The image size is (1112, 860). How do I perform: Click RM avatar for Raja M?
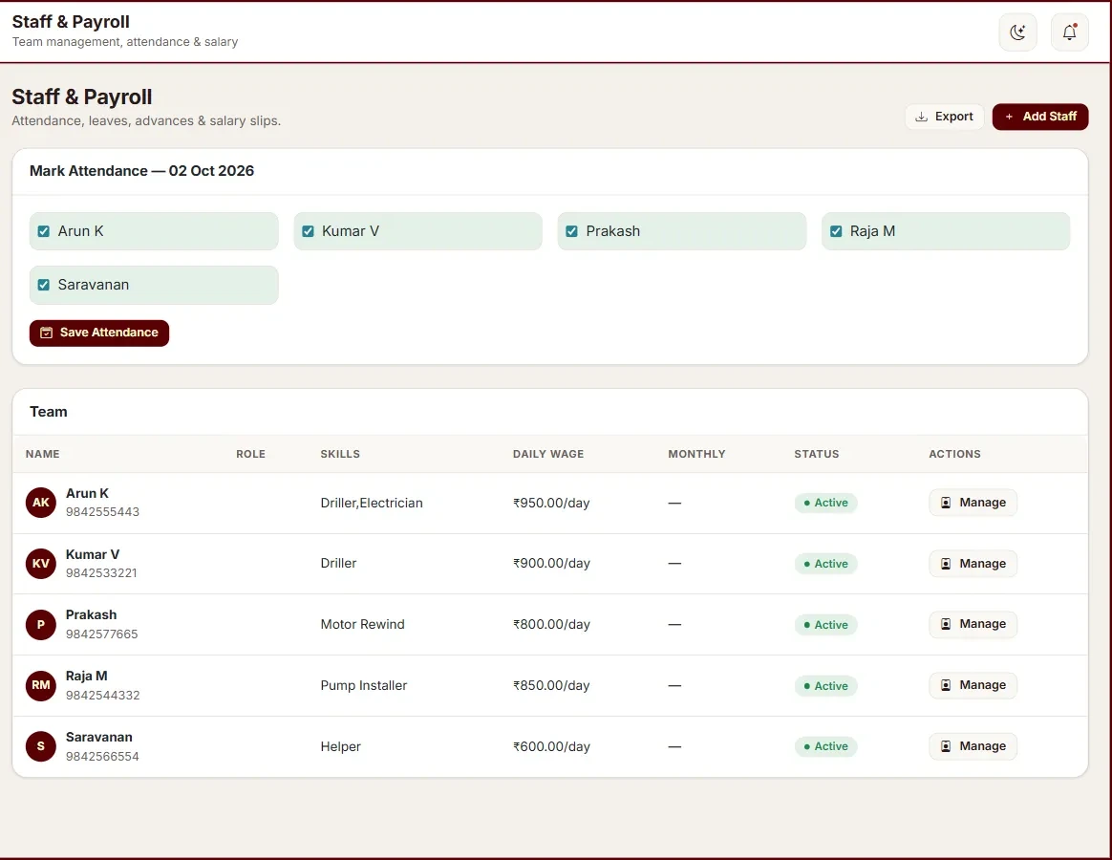(41, 685)
